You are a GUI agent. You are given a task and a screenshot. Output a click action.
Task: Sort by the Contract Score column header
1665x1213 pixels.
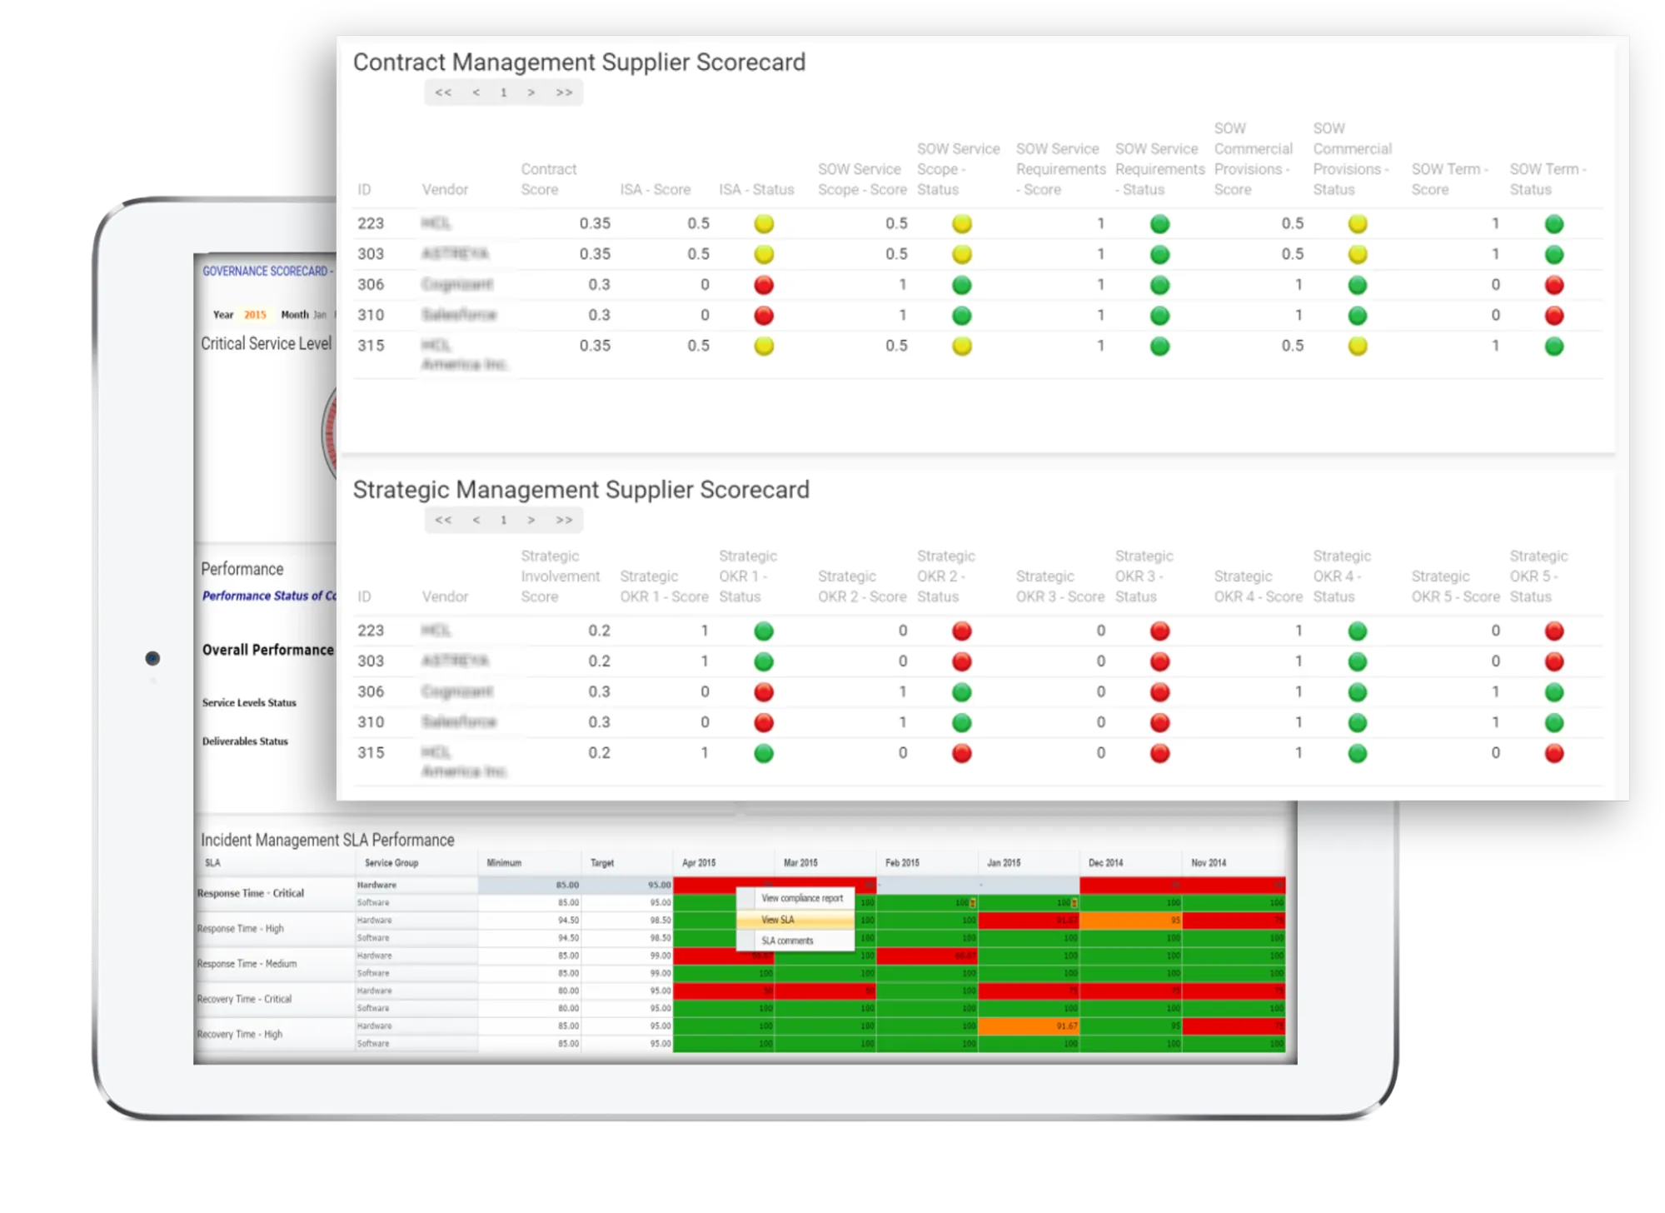pyautogui.click(x=547, y=179)
